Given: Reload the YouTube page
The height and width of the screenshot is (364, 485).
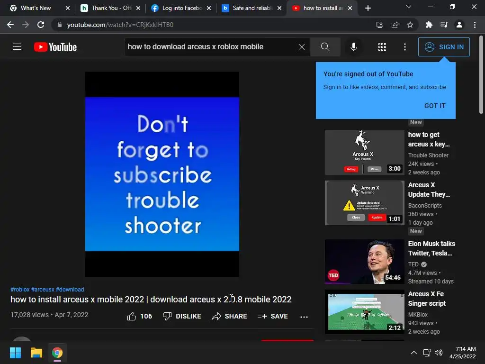Looking at the screenshot, I should click(41, 25).
